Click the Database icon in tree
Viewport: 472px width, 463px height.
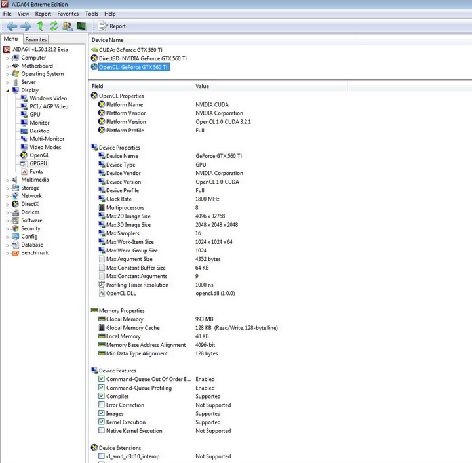pyautogui.click(x=15, y=245)
